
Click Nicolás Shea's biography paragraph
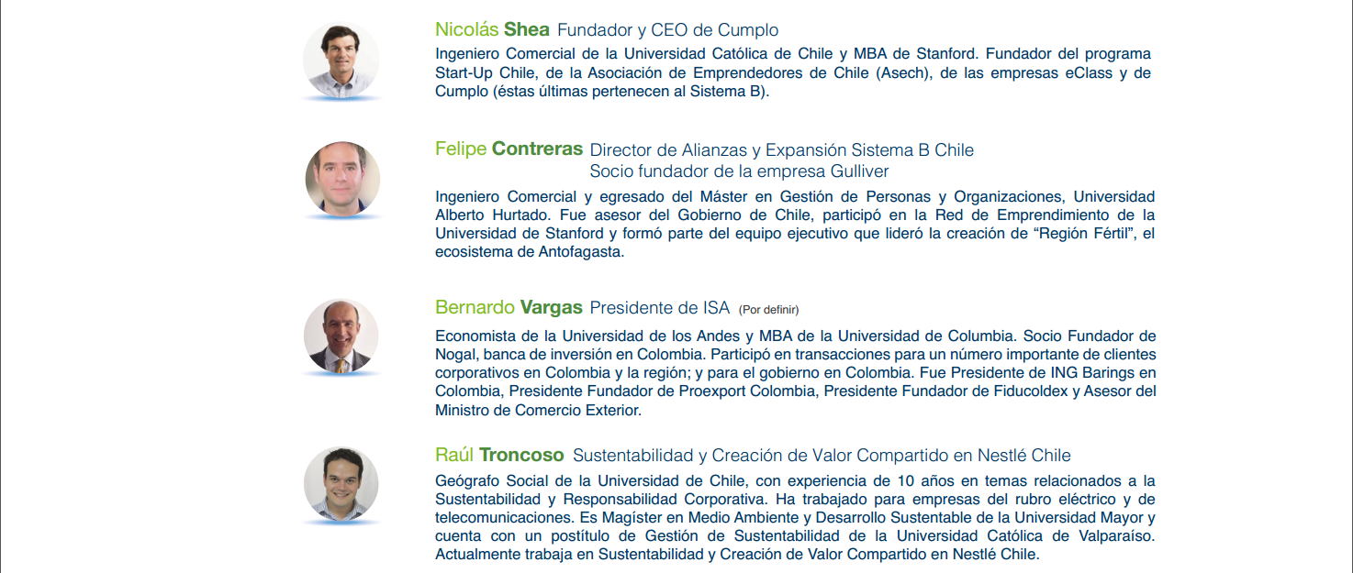pos(793,73)
